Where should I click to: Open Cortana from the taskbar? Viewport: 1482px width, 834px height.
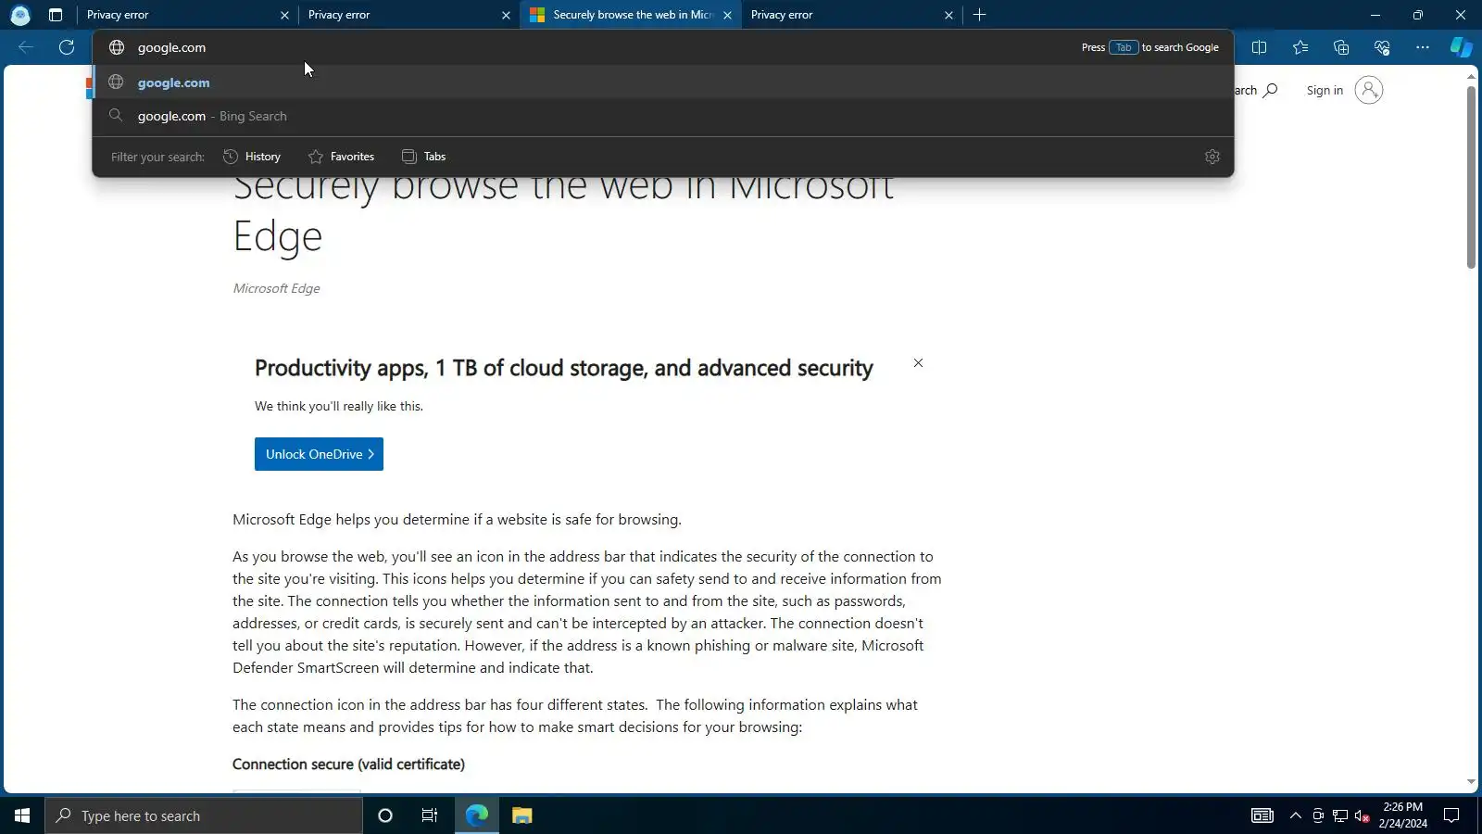pos(385,815)
